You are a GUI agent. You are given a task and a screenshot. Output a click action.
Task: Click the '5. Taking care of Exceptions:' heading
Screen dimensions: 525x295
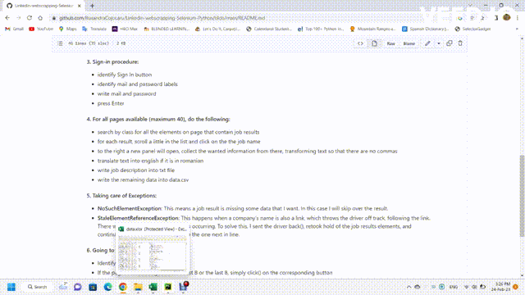pos(121,196)
